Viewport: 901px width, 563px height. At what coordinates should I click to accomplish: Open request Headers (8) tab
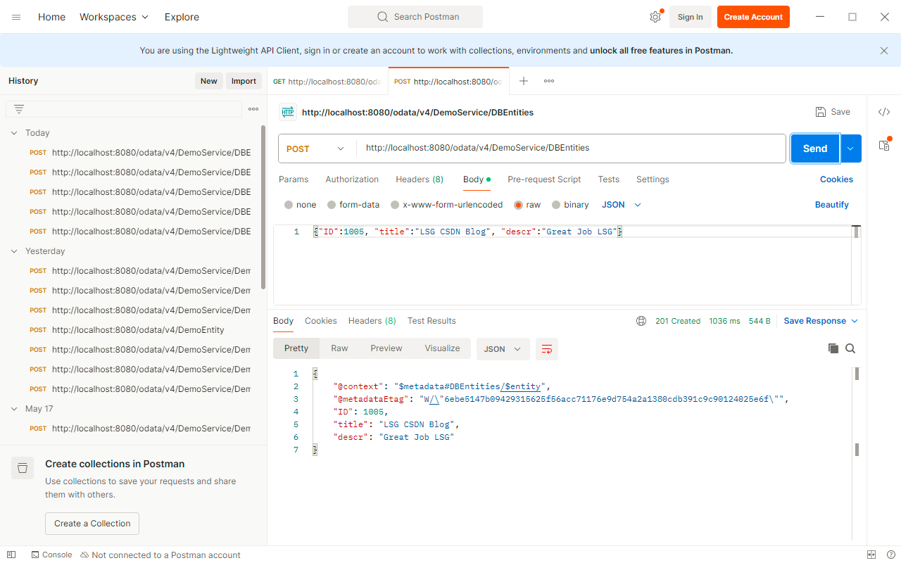pos(420,179)
